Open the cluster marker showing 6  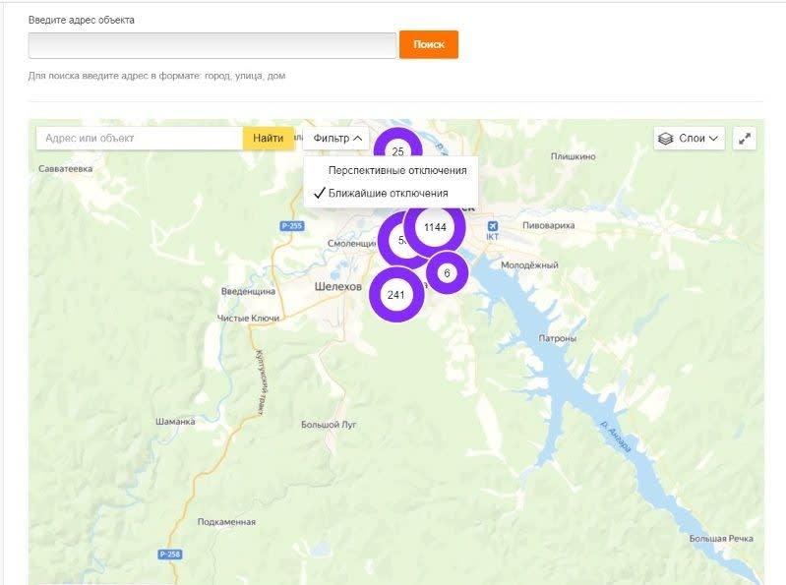coord(447,273)
